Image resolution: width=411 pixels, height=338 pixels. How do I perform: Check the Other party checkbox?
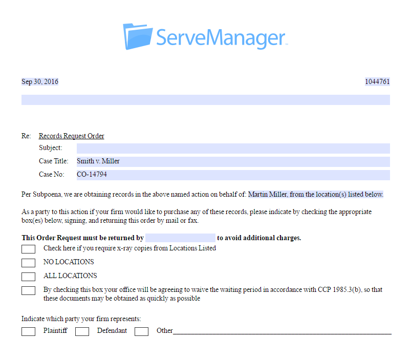click(141, 331)
